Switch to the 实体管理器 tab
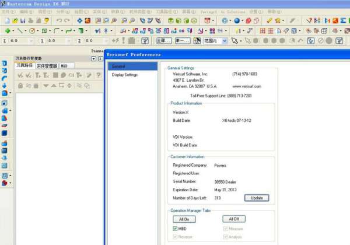 tap(47, 66)
